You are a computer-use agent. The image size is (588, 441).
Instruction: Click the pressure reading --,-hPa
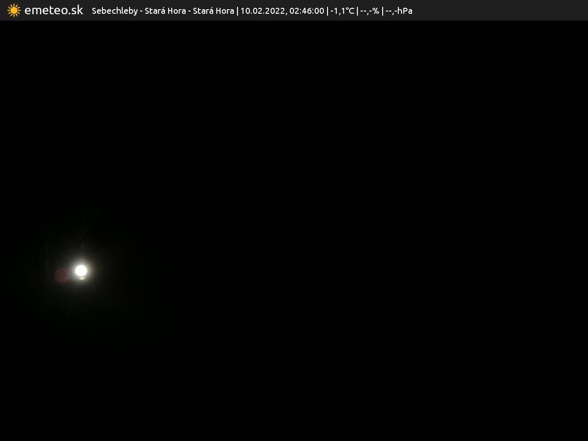tap(399, 11)
